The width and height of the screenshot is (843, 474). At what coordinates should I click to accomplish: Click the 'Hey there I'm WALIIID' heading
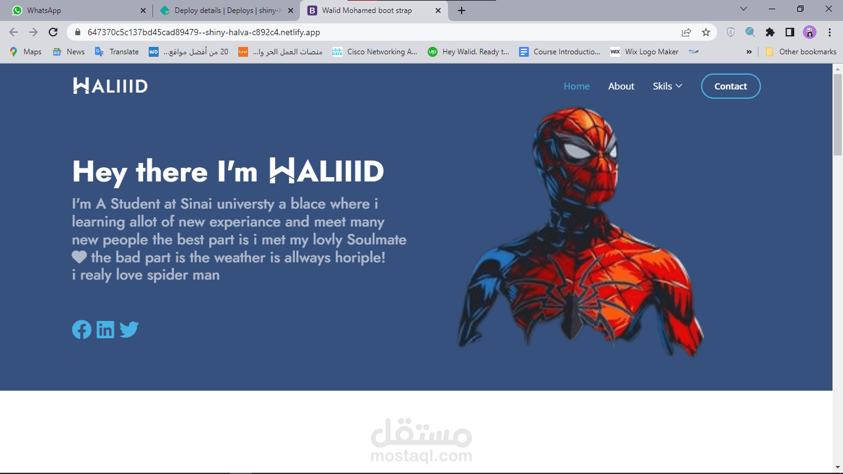pyautogui.click(x=228, y=171)
